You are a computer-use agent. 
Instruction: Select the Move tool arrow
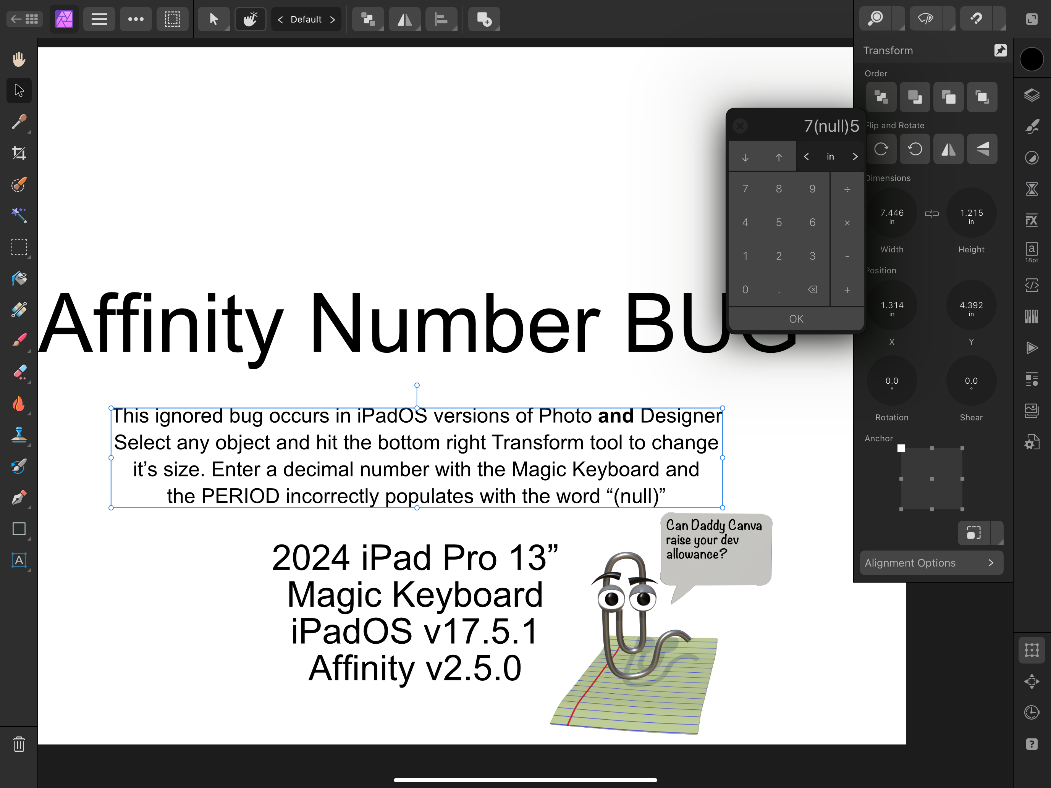point(19,90)
